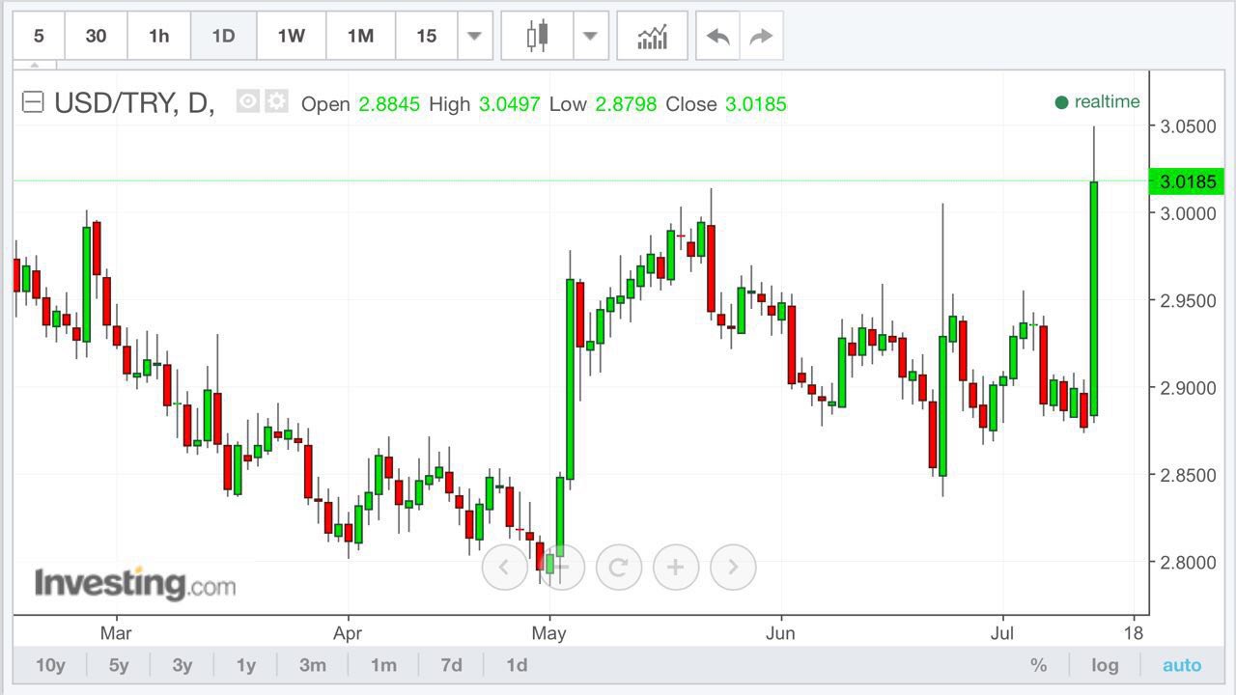Click the Investing.com logo

pyautogui.click(x=134, y=583)
